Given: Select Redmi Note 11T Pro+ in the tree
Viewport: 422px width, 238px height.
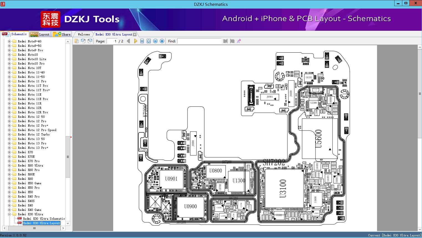Looking at the screenshot, I should click(34, 90).
